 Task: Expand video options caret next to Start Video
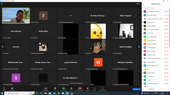coord(15,88)
